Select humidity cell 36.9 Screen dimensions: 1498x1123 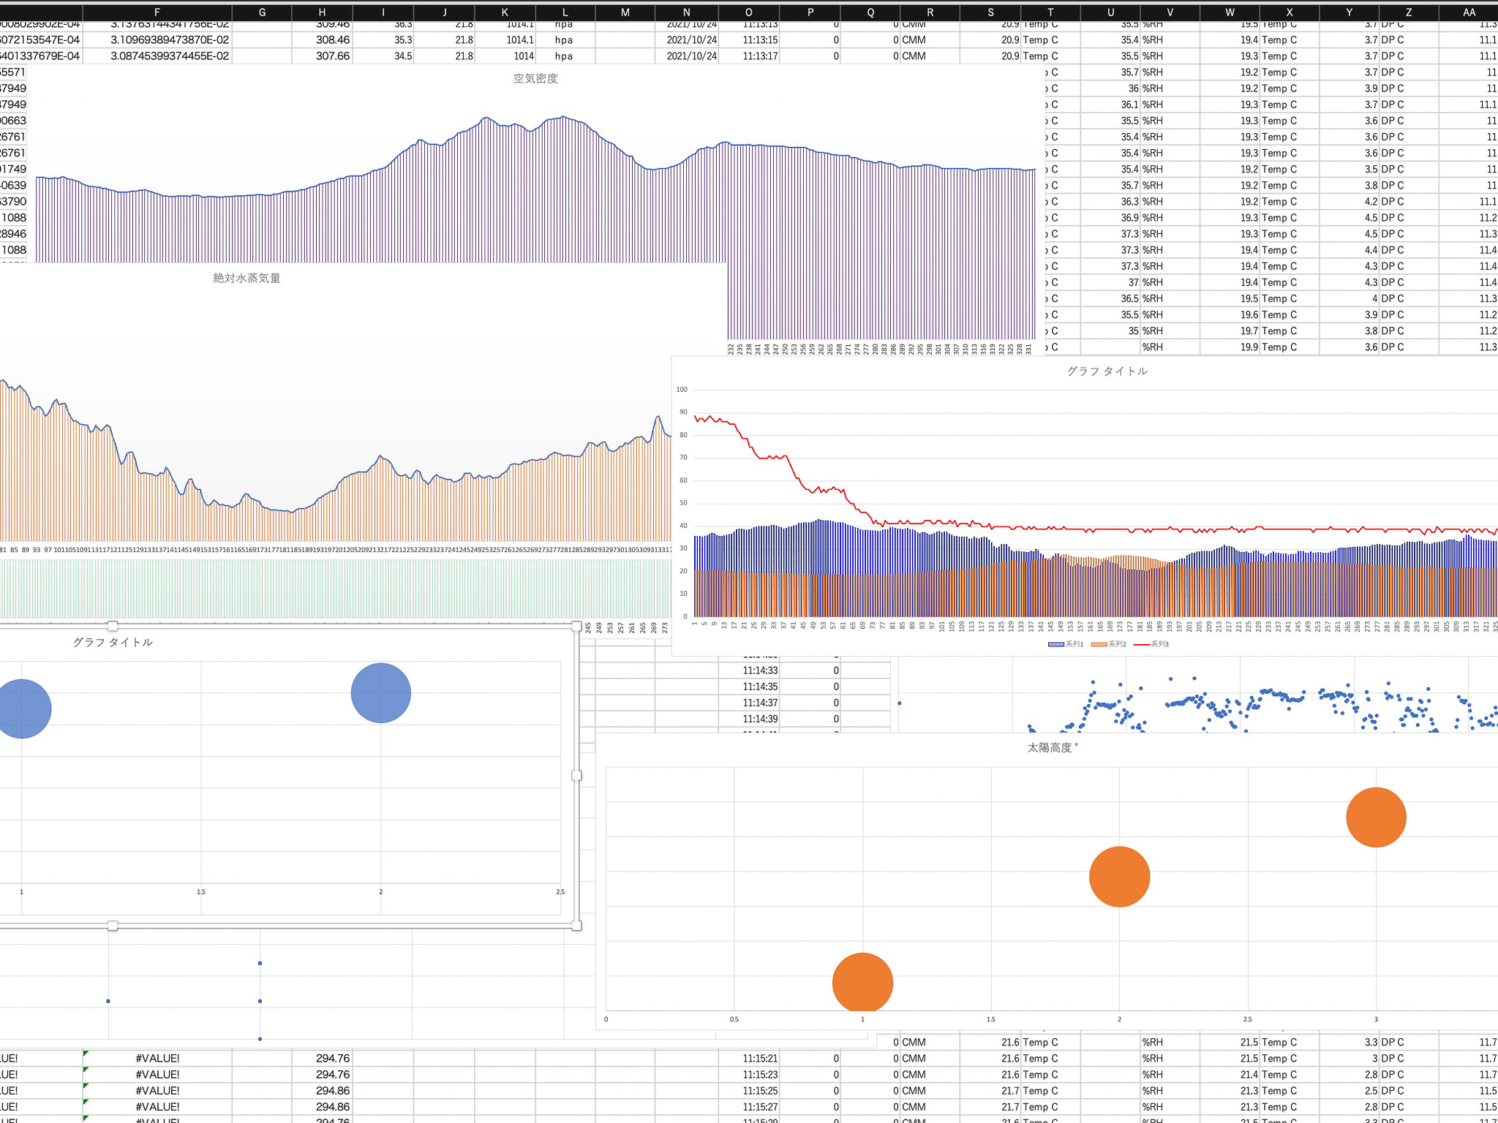point(1110,218)
